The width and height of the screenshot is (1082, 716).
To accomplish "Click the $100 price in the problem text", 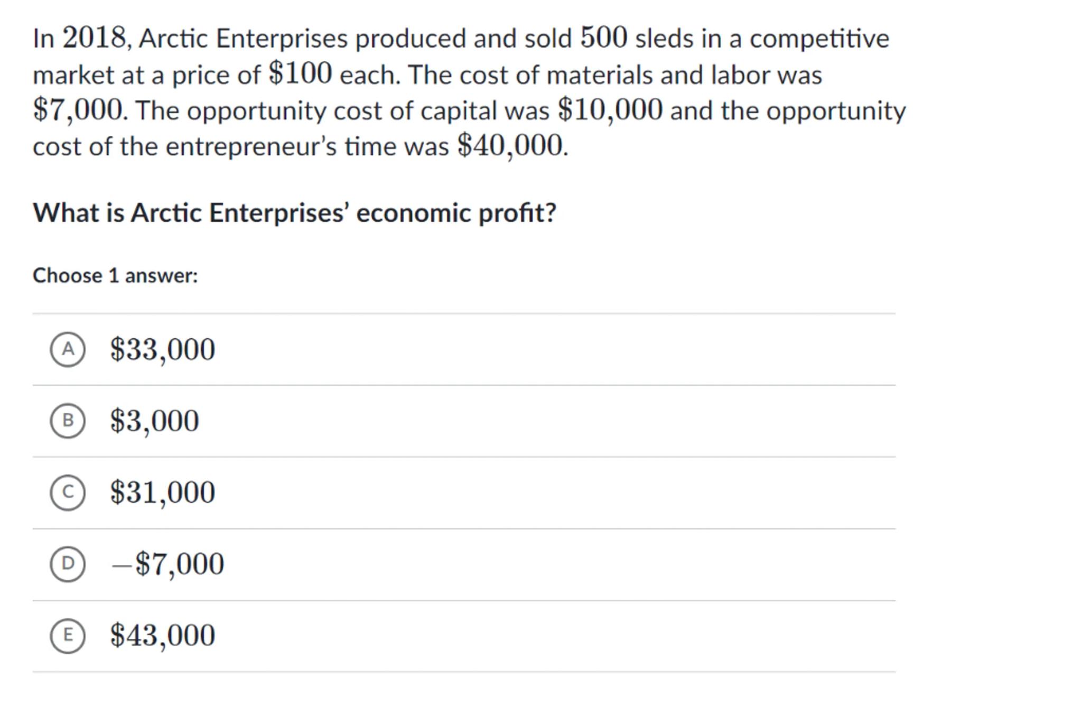I will click(300, 73).
